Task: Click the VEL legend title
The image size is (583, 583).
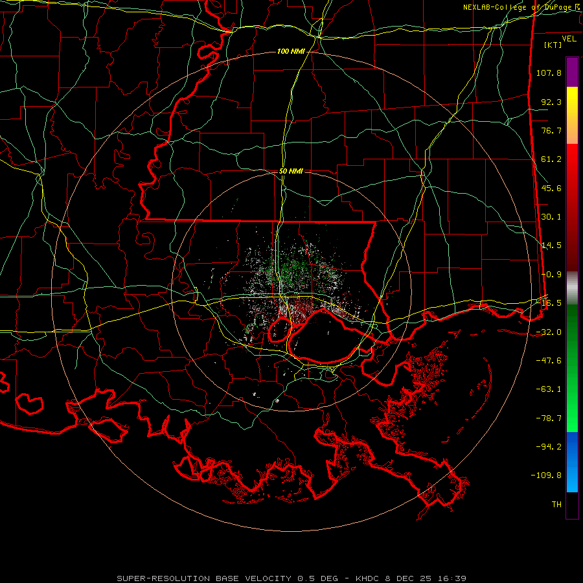Action: (569, 39)
